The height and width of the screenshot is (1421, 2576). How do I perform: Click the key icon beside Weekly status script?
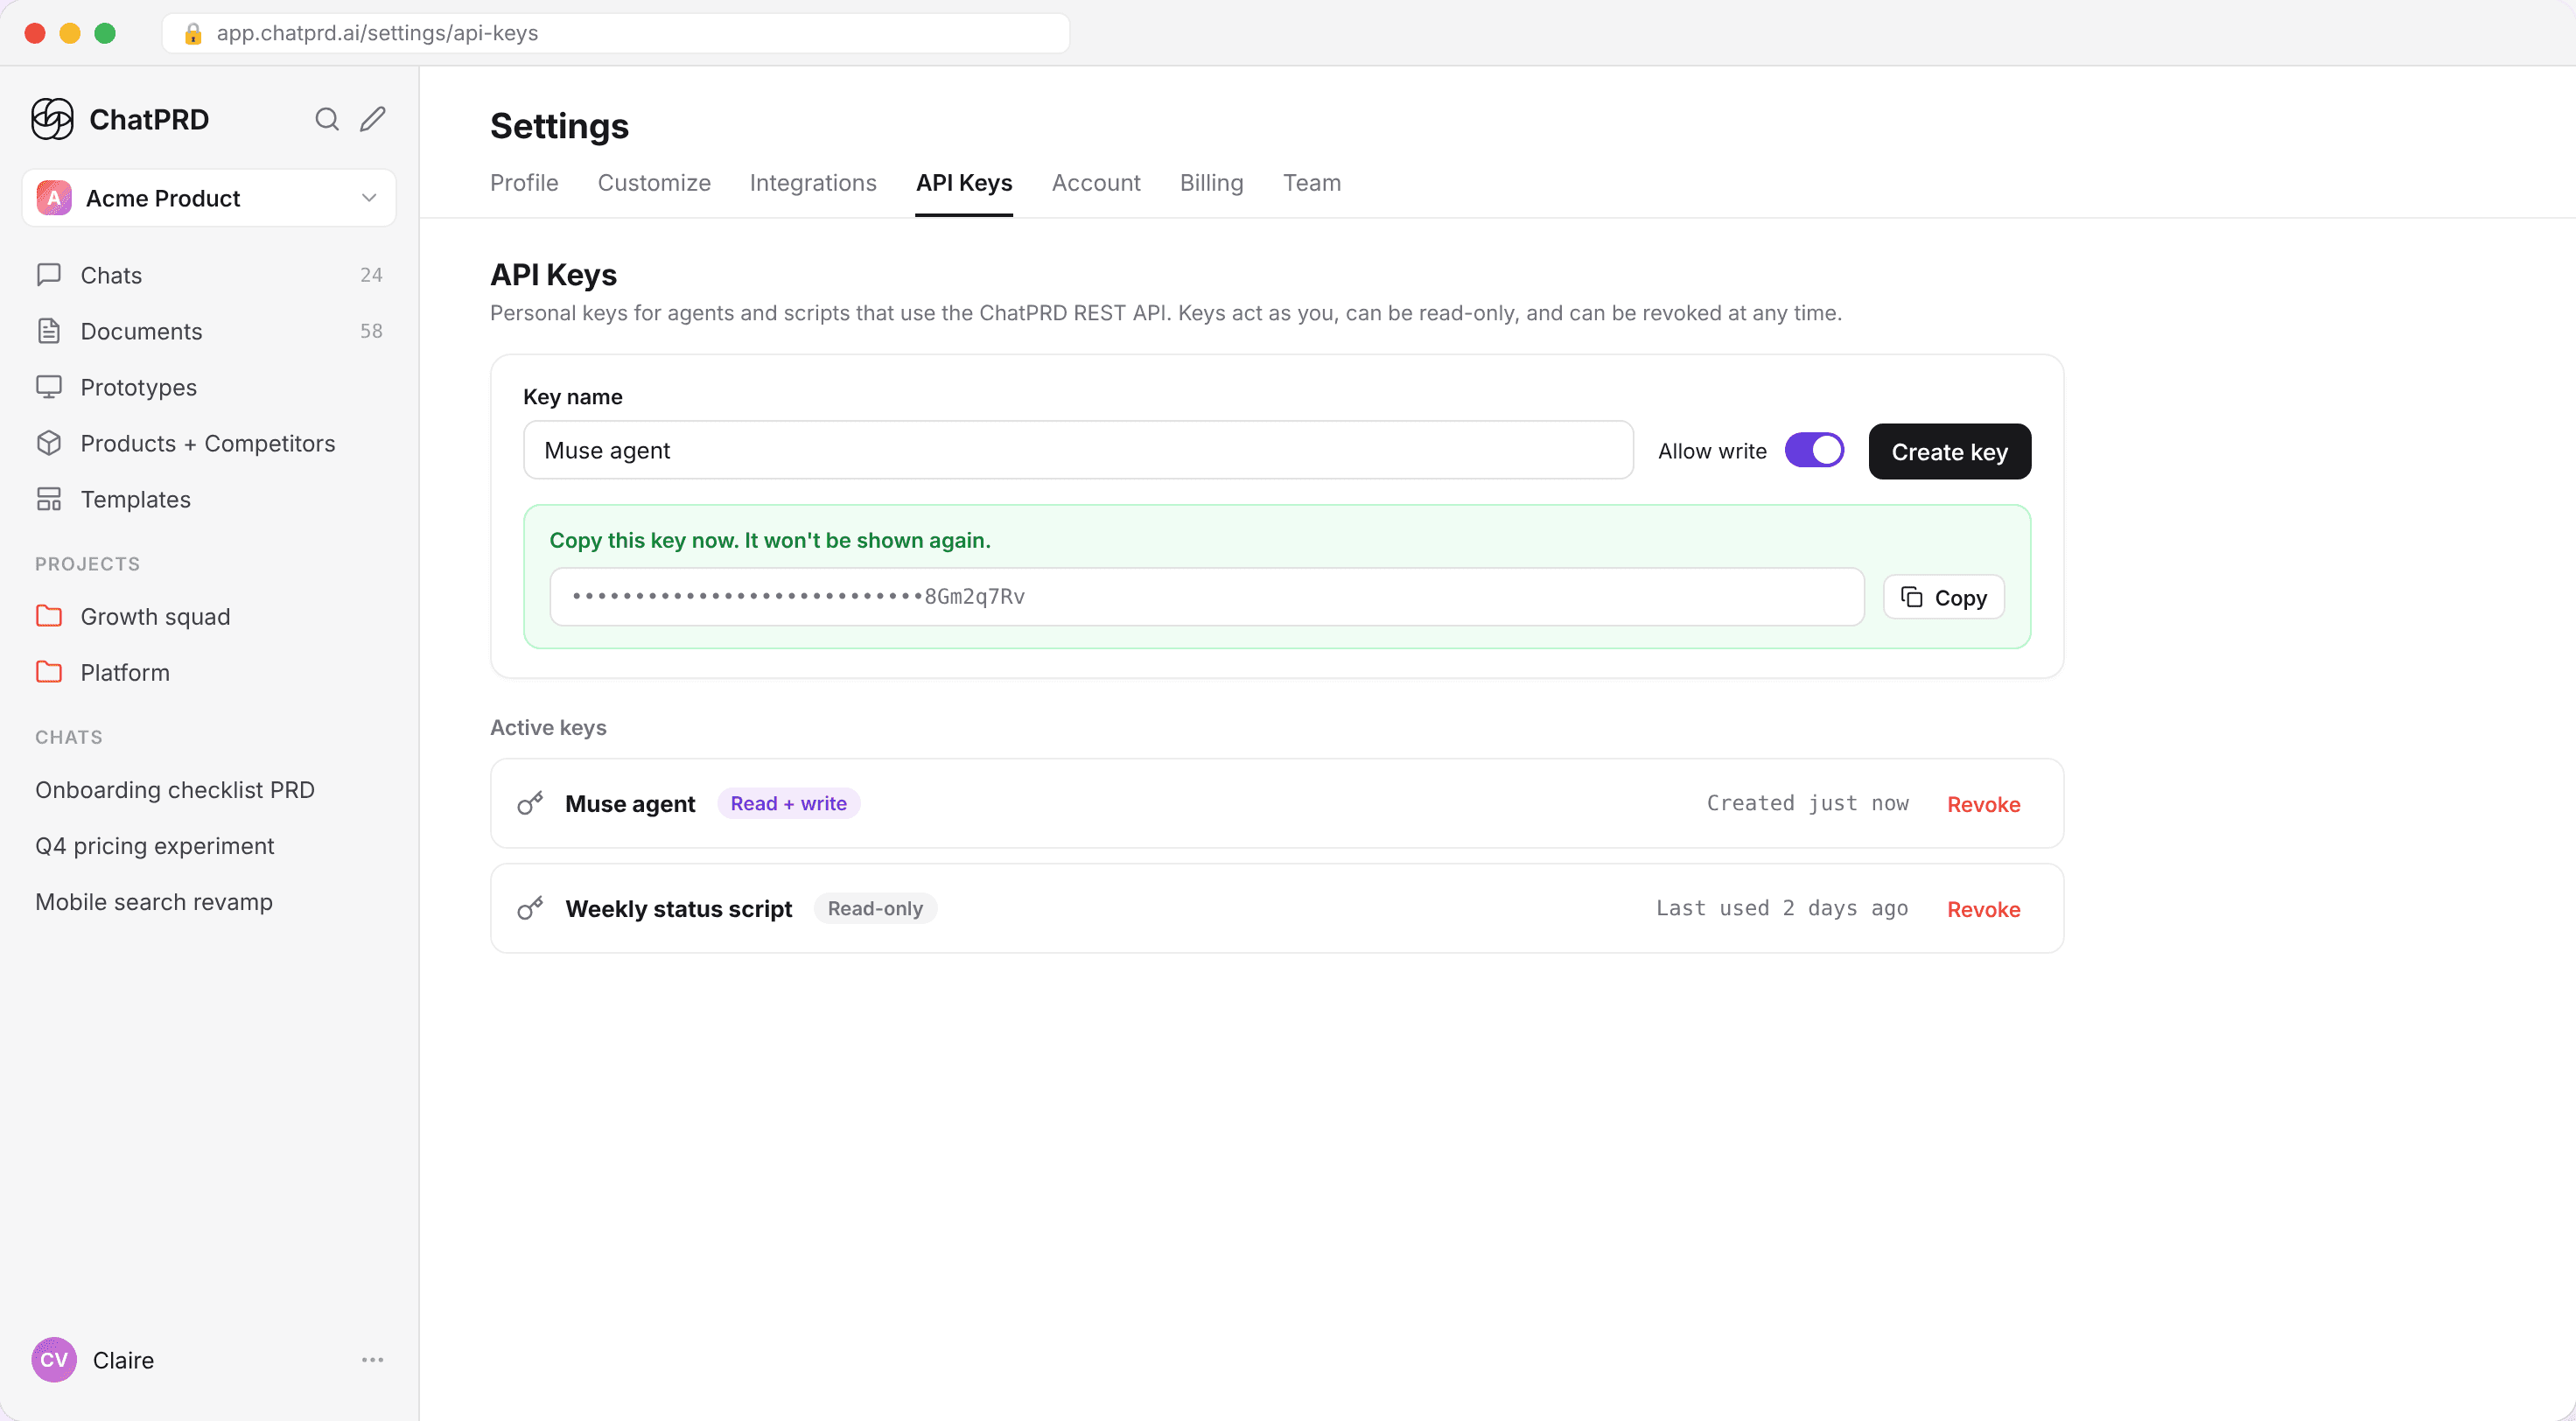pos(530,908)
